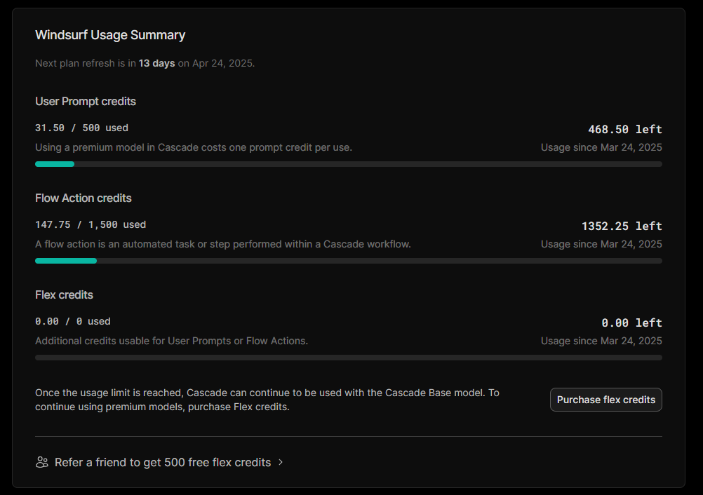This screenshot has height=495, width=703.
Task: Click the Purchase flex credits button
Action: tap(605, 400)
